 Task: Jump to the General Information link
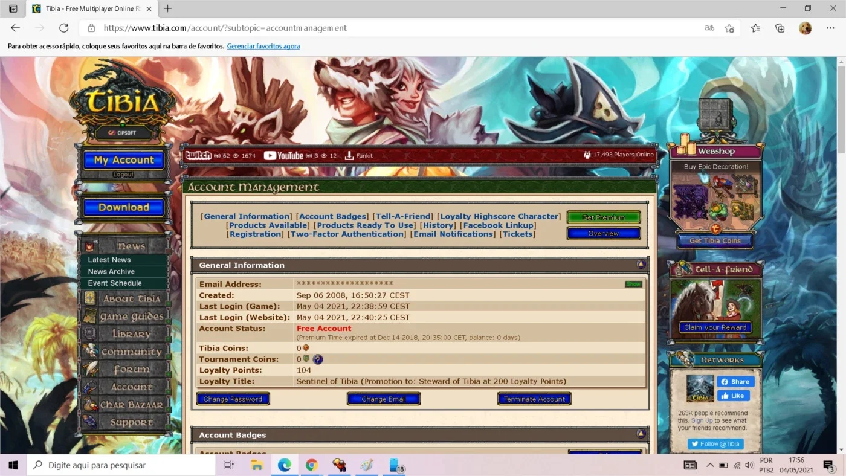click(247, 216)
